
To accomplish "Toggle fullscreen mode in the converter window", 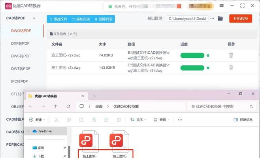I will [x=242, y=6].
